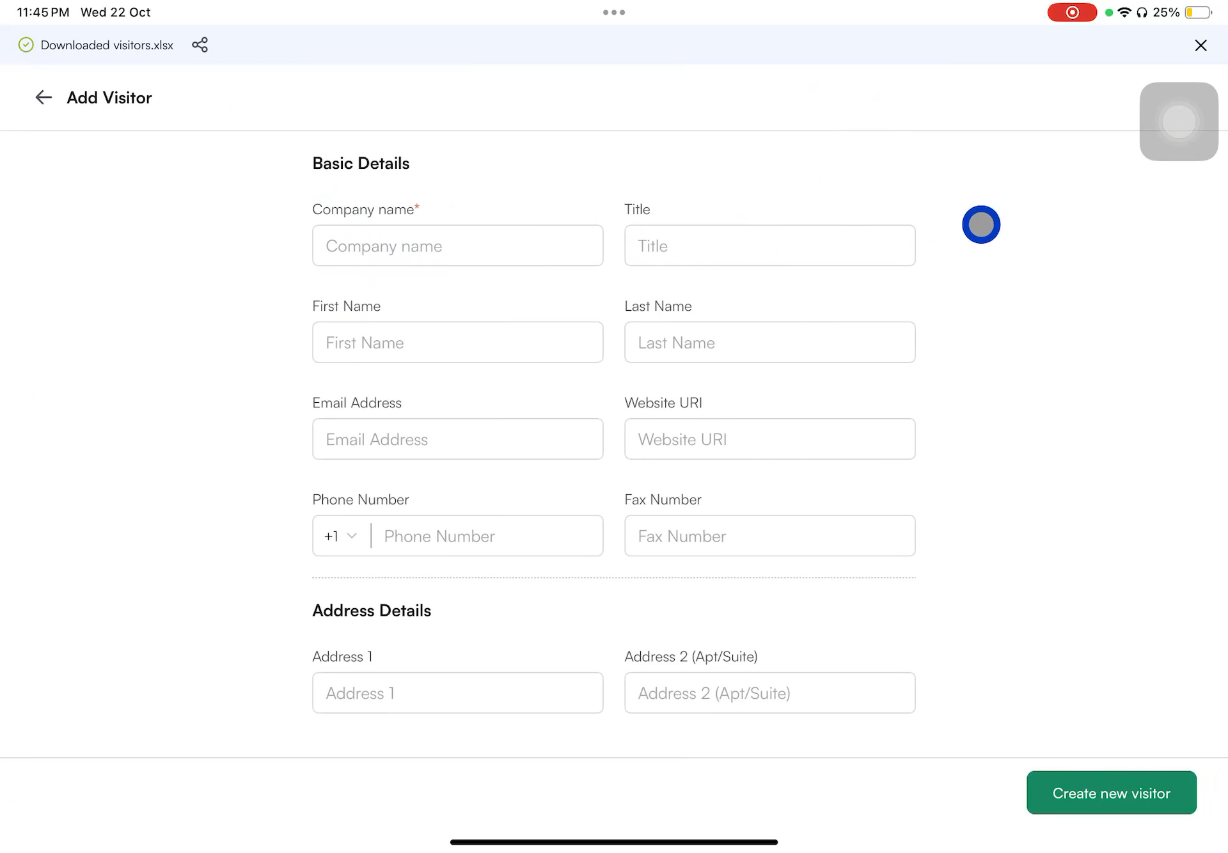Click the Fax Number input field
Image resolution: width=1228 pixels, height=853 pixels.
769,536
